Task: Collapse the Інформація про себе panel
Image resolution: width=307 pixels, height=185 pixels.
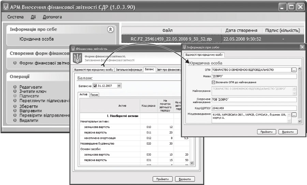Action: coord(110,30)
